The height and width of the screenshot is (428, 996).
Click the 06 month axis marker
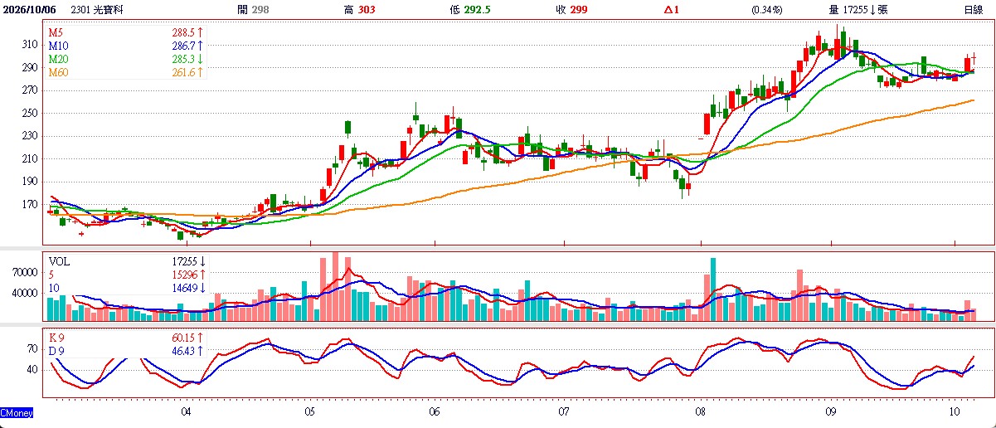pos(435,411)
